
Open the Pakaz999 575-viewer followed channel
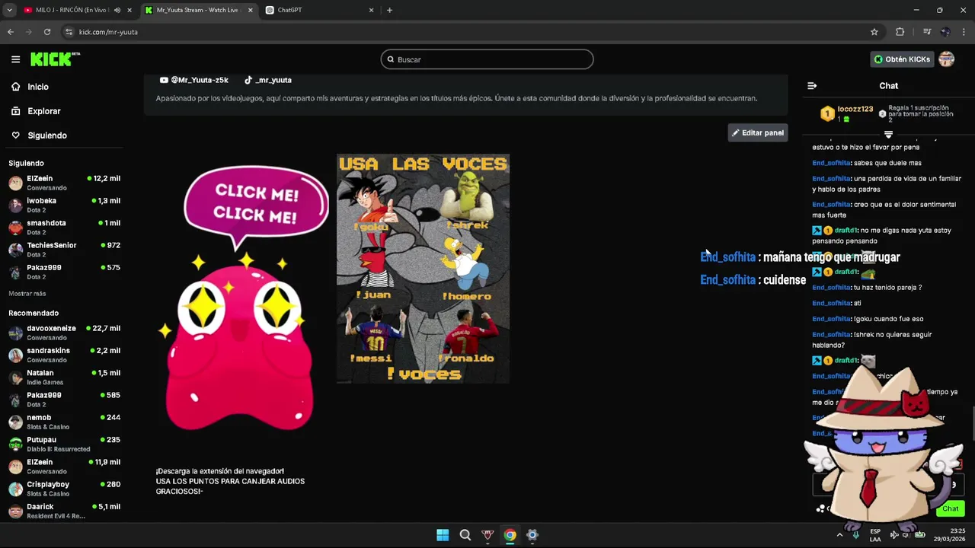(64, 272)
